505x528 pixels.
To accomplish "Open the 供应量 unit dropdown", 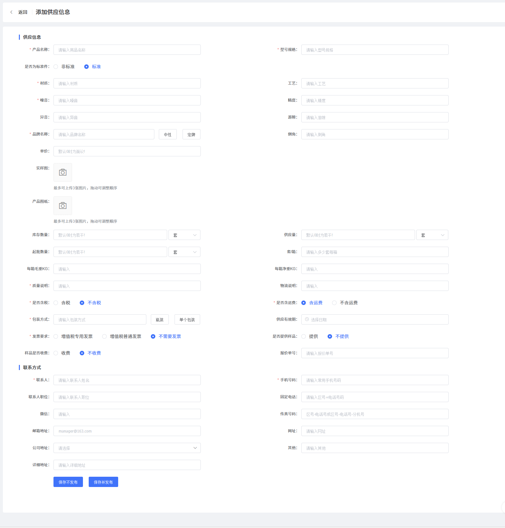I will [x=432, y=235].
